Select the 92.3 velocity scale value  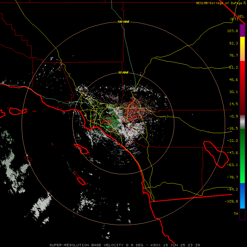tap(234, 43)
